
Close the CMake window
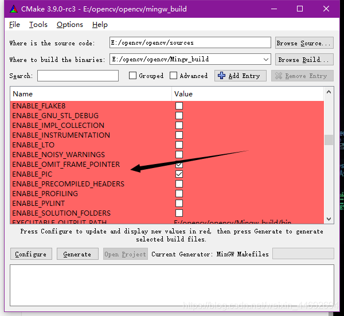[x=326, y=9]
